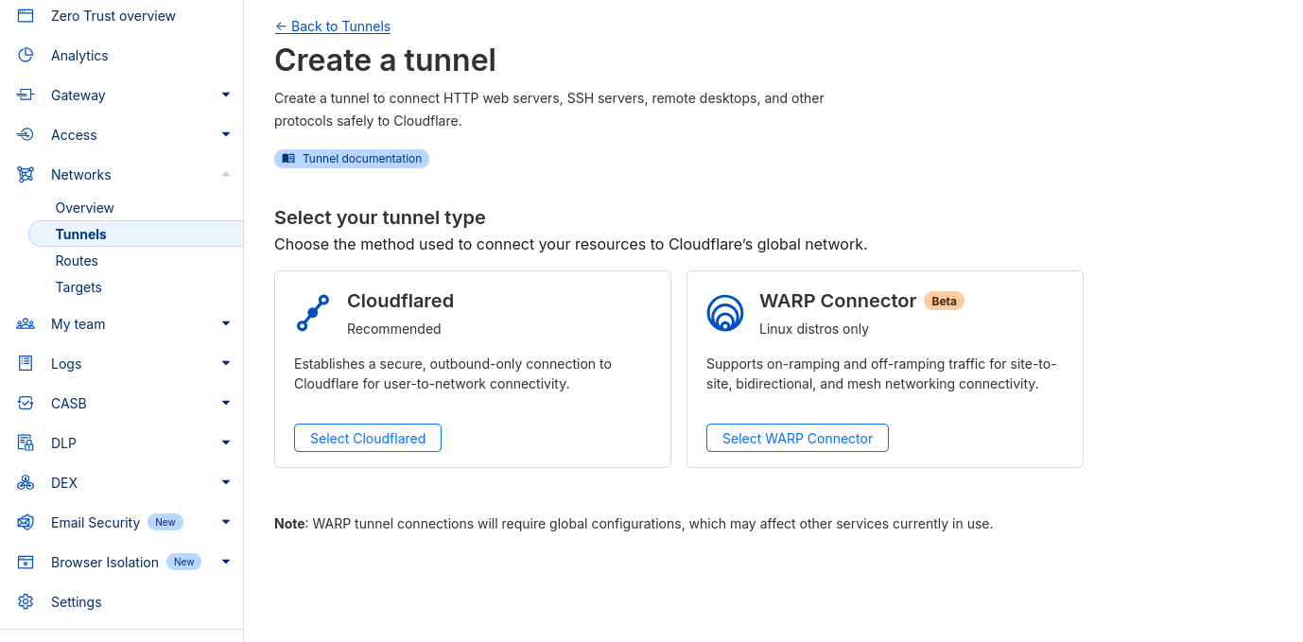This screenshot has width=1303, height=642.
Task: Click the Access arrow icon
Action: pos(26,135)
